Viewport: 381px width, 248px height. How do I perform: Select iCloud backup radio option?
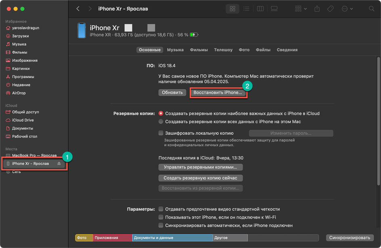(161, 113)
